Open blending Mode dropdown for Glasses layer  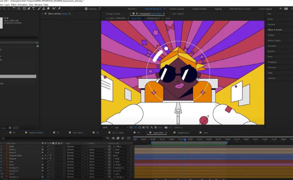coord(75,158)
